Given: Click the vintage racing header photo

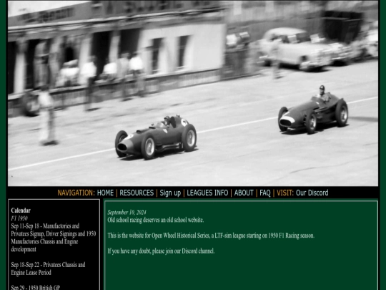Looking at the screenshot, I should point(193,93).
